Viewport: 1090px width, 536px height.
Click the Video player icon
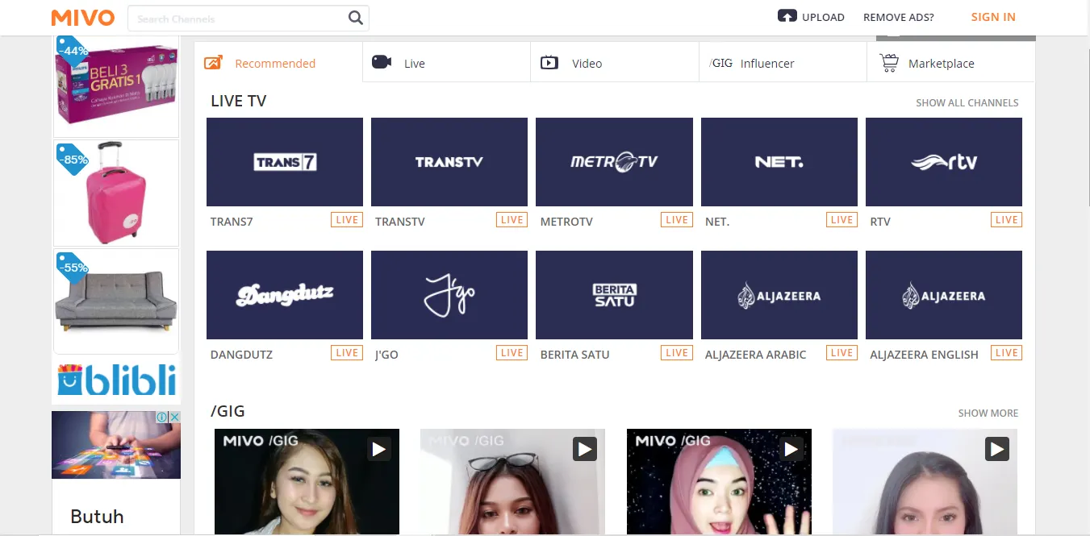(549, 63)
